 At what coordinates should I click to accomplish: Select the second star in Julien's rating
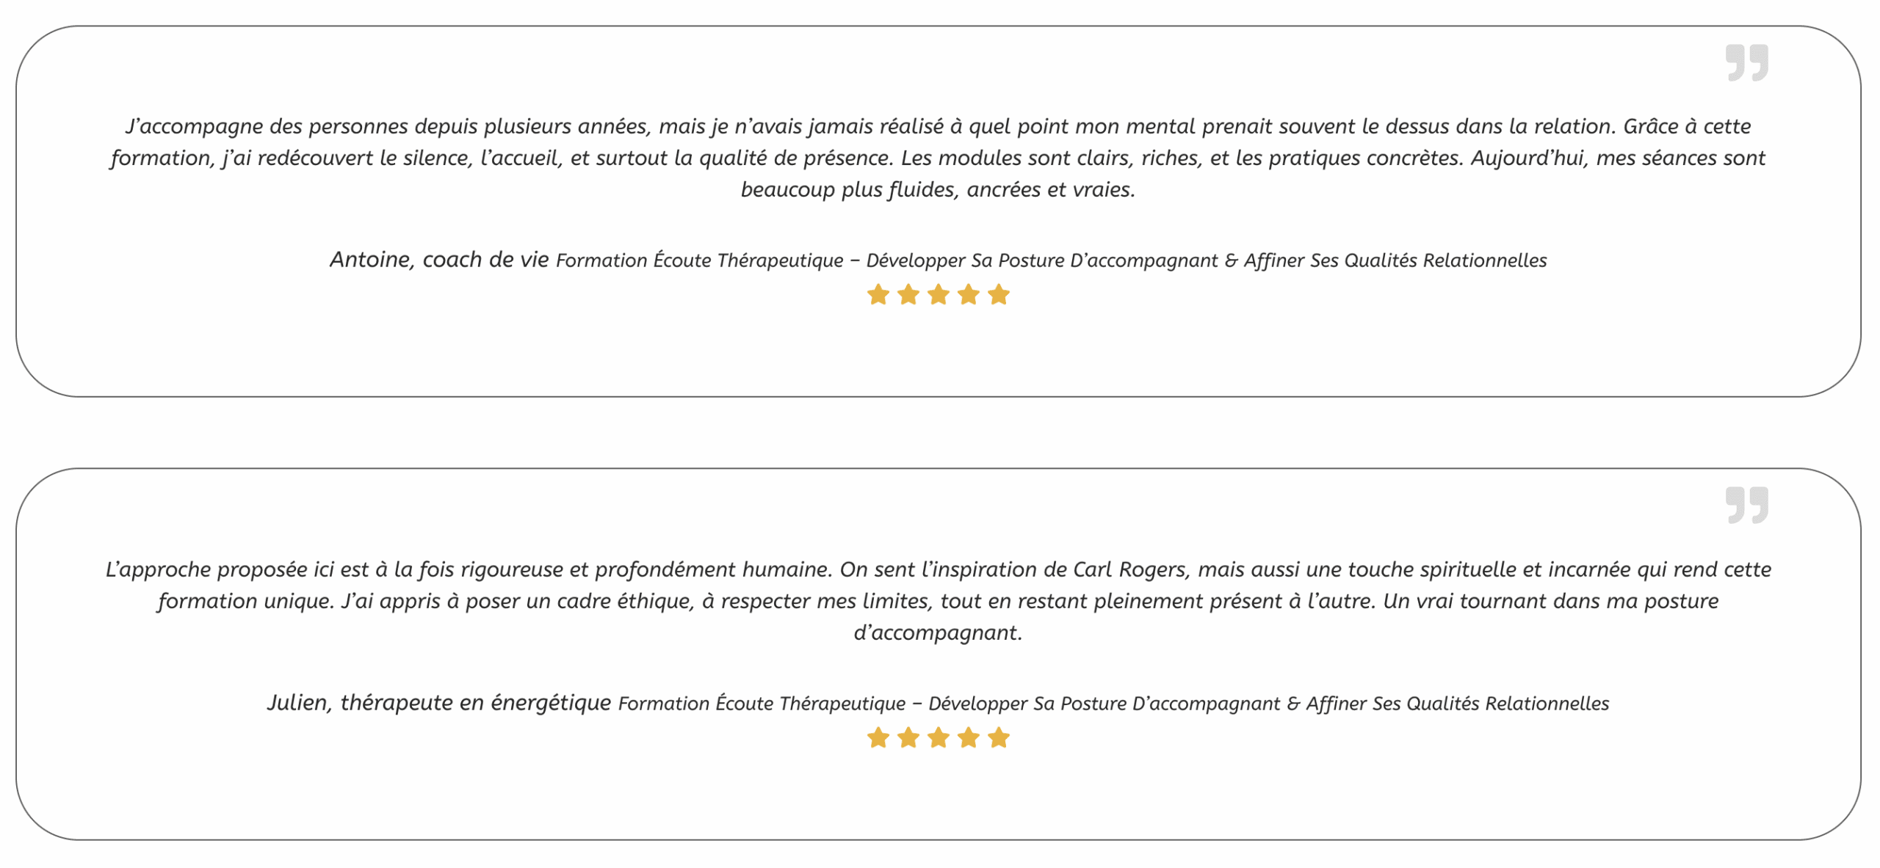click(908, 737)
